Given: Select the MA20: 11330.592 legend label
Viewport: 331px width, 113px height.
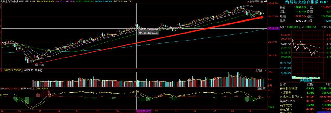Looking at the screenshot, I should click(x=65, y=2).
